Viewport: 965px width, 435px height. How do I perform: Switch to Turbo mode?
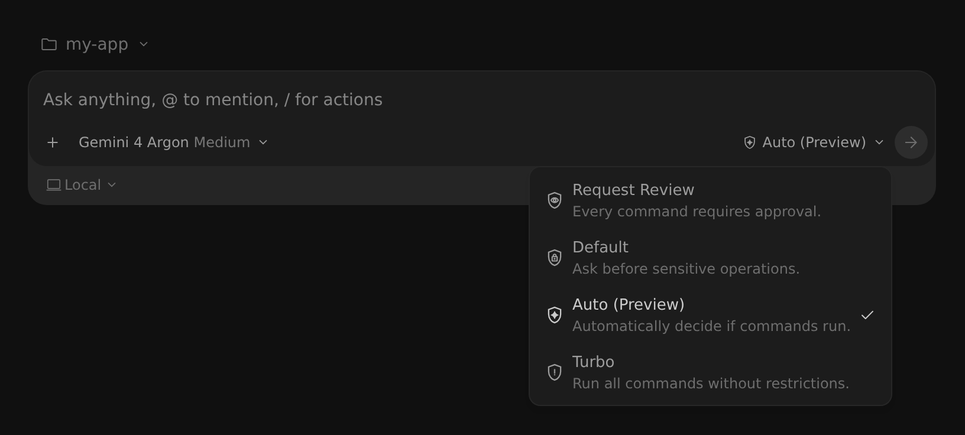pos(710,372)
